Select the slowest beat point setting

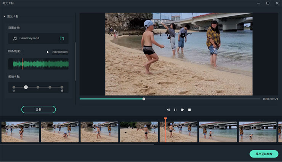point(62,87)
